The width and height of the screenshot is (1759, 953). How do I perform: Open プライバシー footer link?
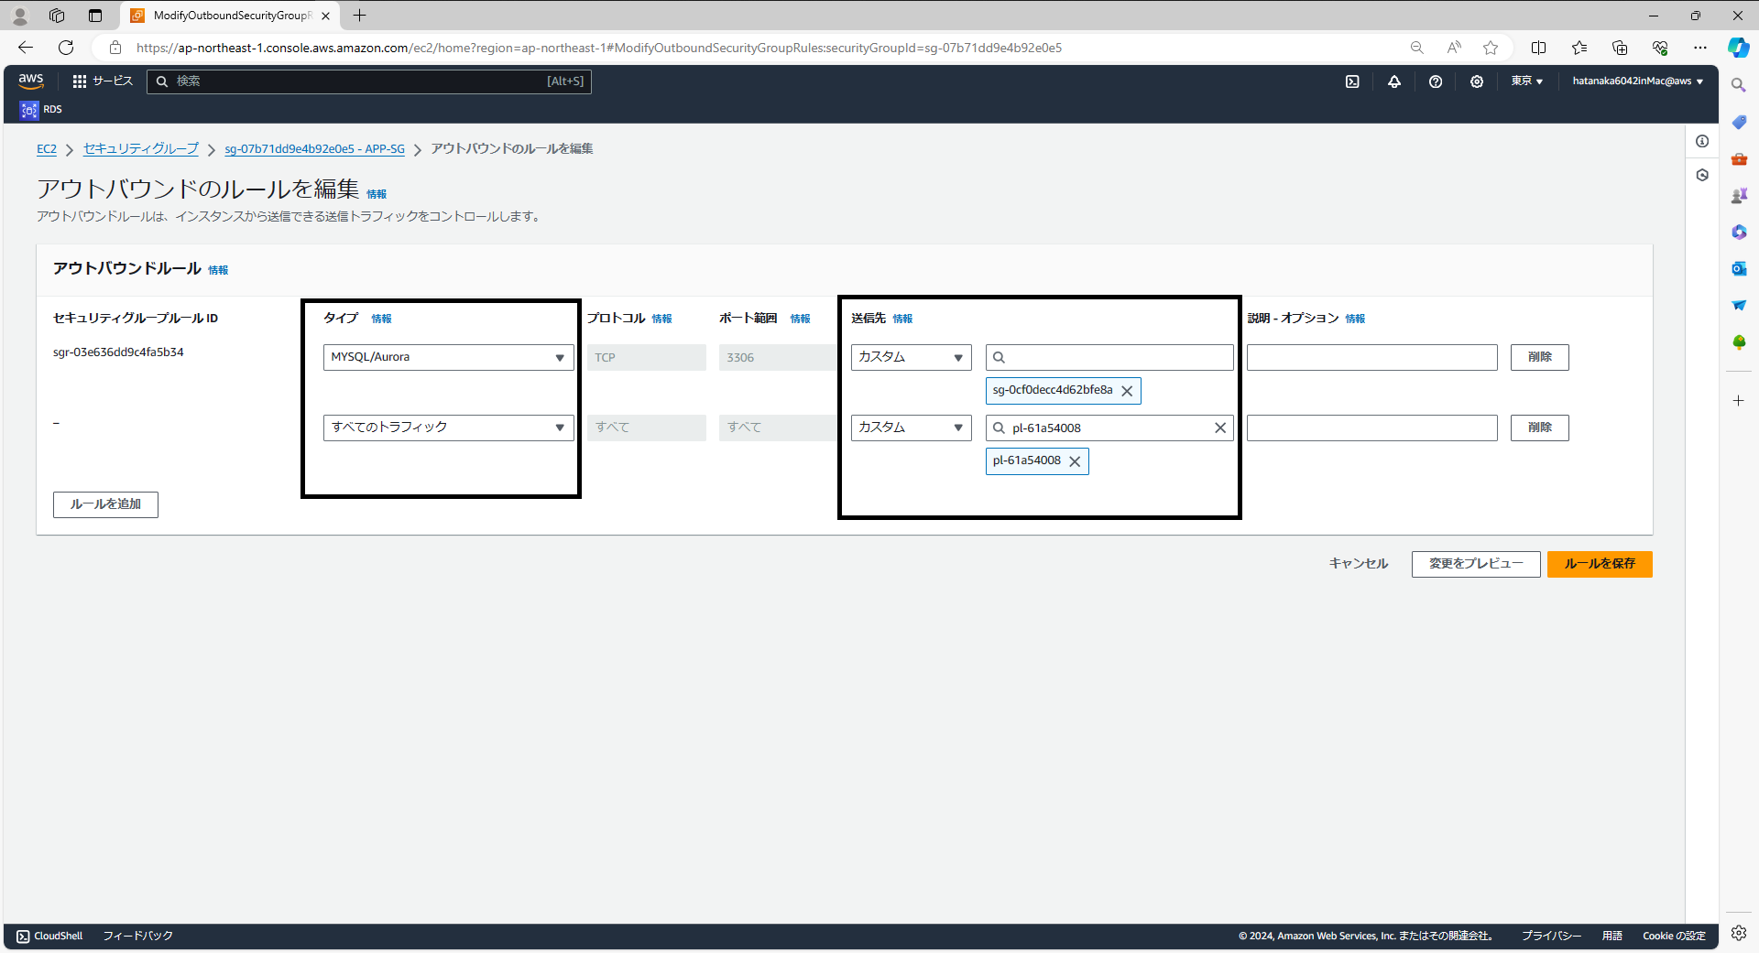[1551, 936]
